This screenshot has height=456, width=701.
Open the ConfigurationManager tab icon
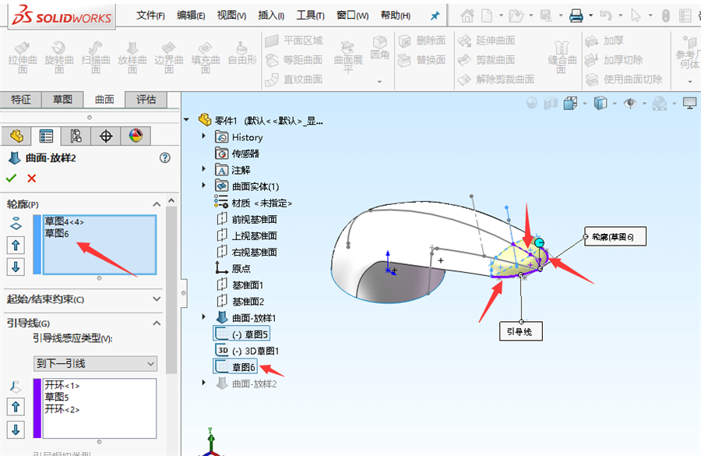(x=76, y=136)
